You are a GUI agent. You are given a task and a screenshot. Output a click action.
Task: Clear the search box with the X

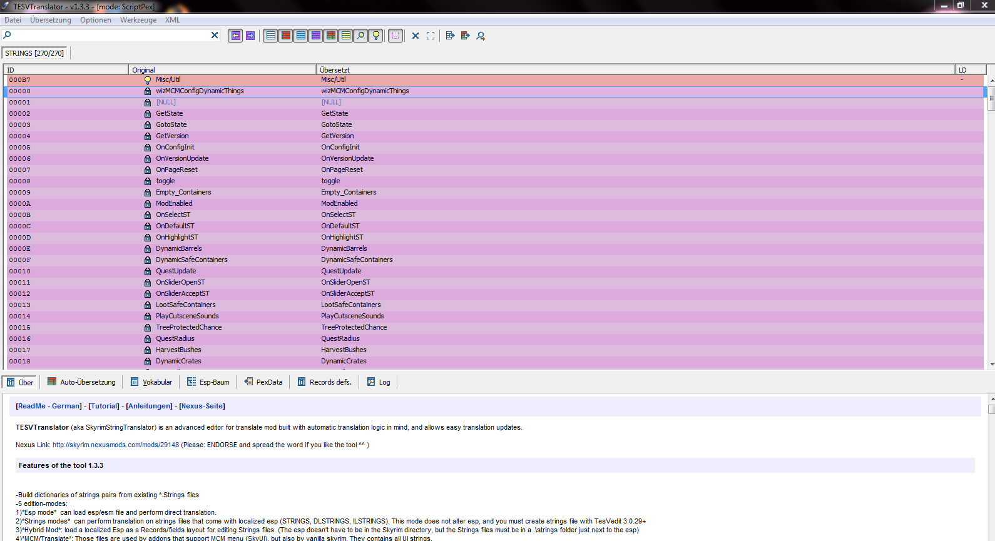point(215,35)
